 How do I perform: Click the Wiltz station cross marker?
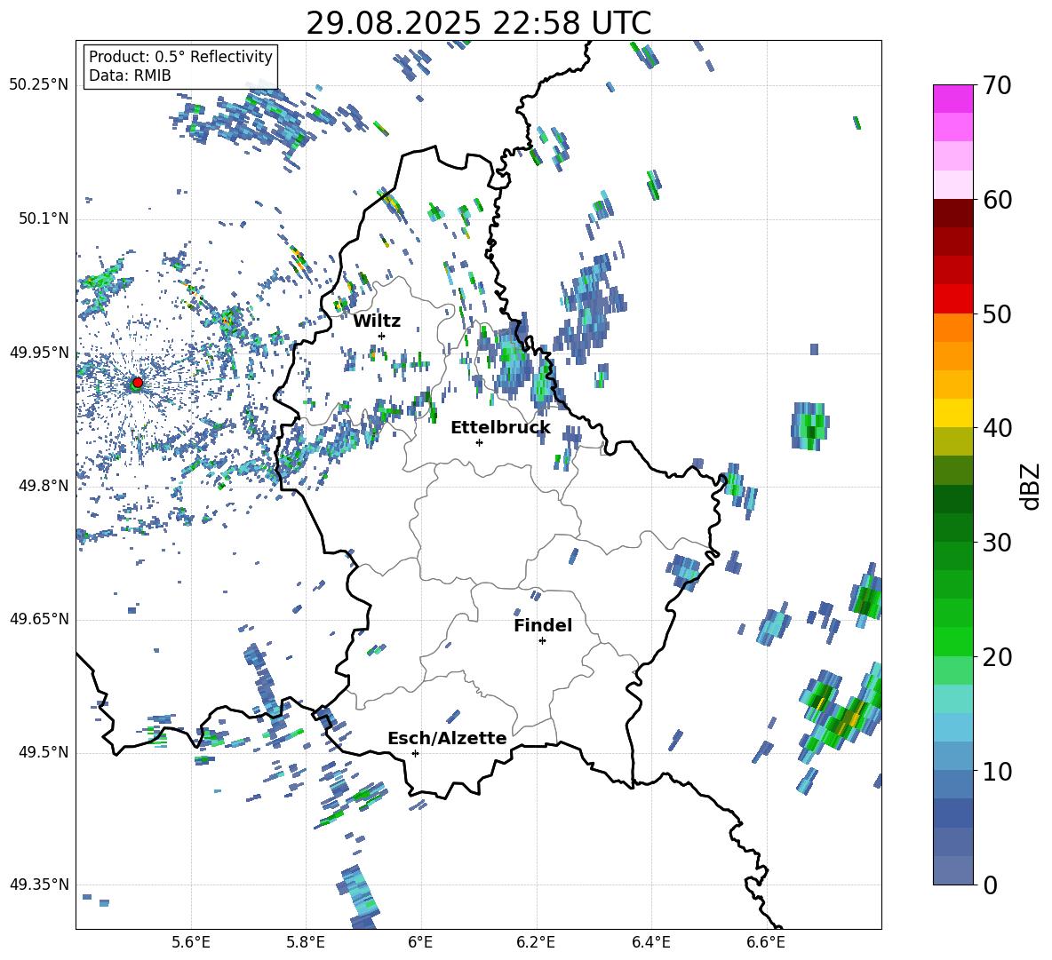pos(382,336)
